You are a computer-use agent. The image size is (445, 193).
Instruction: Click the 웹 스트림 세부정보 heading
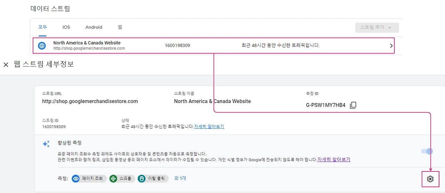point(44,64)
